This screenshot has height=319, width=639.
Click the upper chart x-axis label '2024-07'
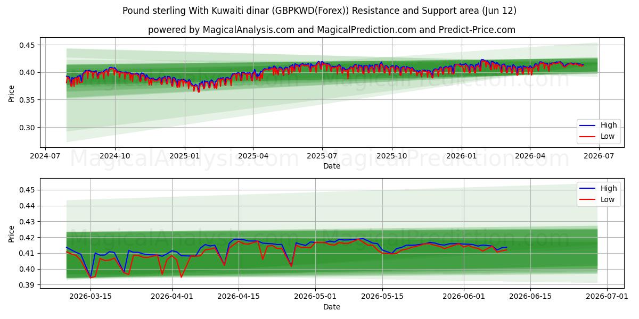click(45, 156)
